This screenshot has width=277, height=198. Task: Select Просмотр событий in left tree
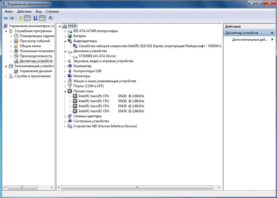35,41
